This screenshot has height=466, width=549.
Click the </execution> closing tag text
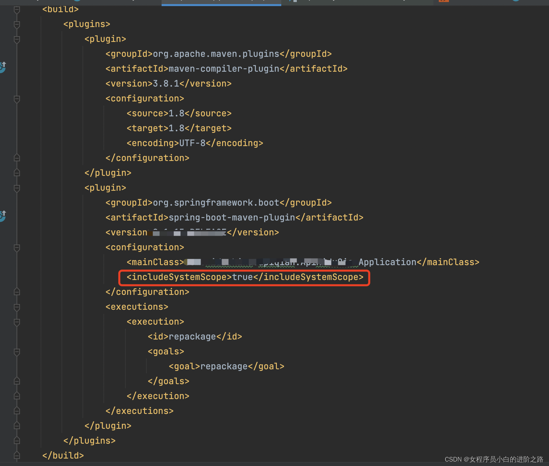click(x=158, y=396)
